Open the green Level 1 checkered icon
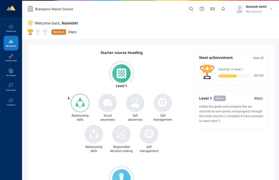 (121, 73)
